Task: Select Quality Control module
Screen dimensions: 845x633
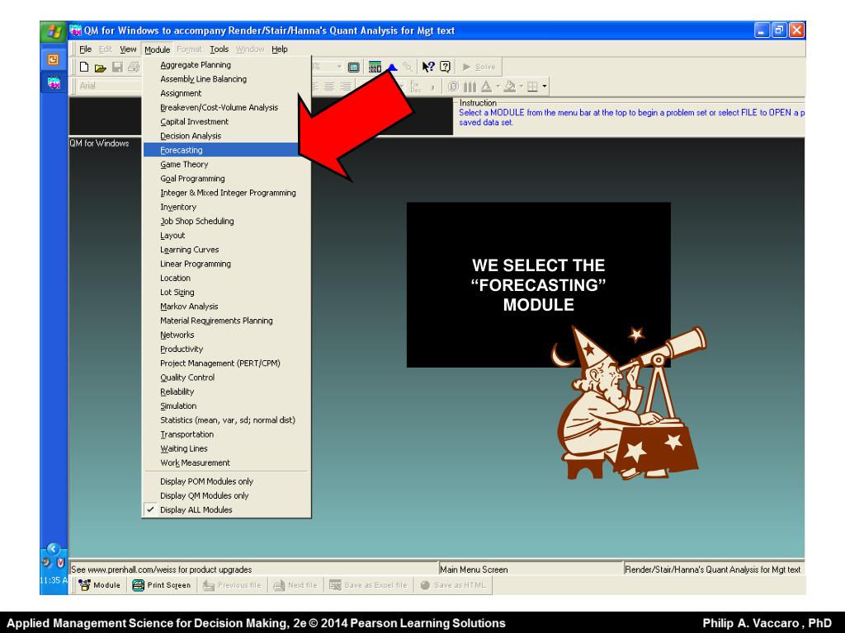Action: tap(187, 377)
